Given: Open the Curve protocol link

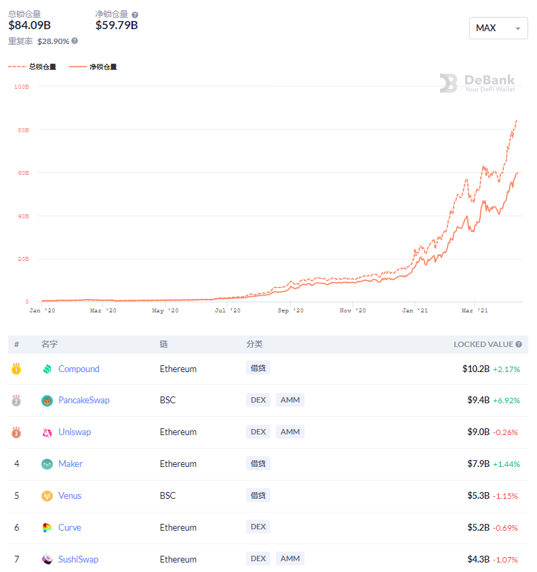Looking at the screenshot, I should click(x=70, y=527).
